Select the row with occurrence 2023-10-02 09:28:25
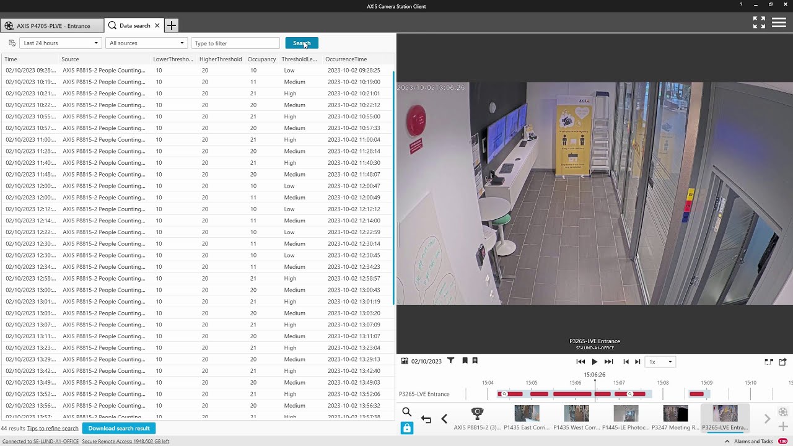Image resolution: width=793 pixels, height=446 pixels. [x=197, y=70]
